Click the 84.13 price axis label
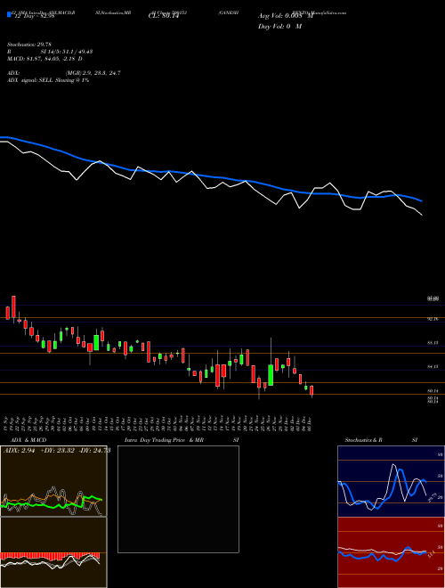Screen dimensions: 445x588 [433, 367]
